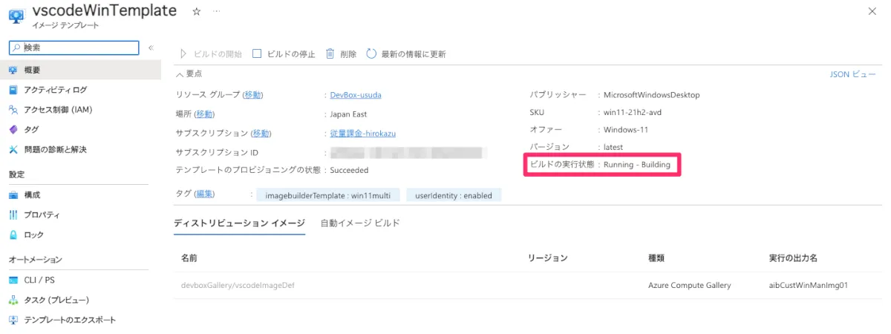Click the delete trash can icon

[x=330, y=53]
